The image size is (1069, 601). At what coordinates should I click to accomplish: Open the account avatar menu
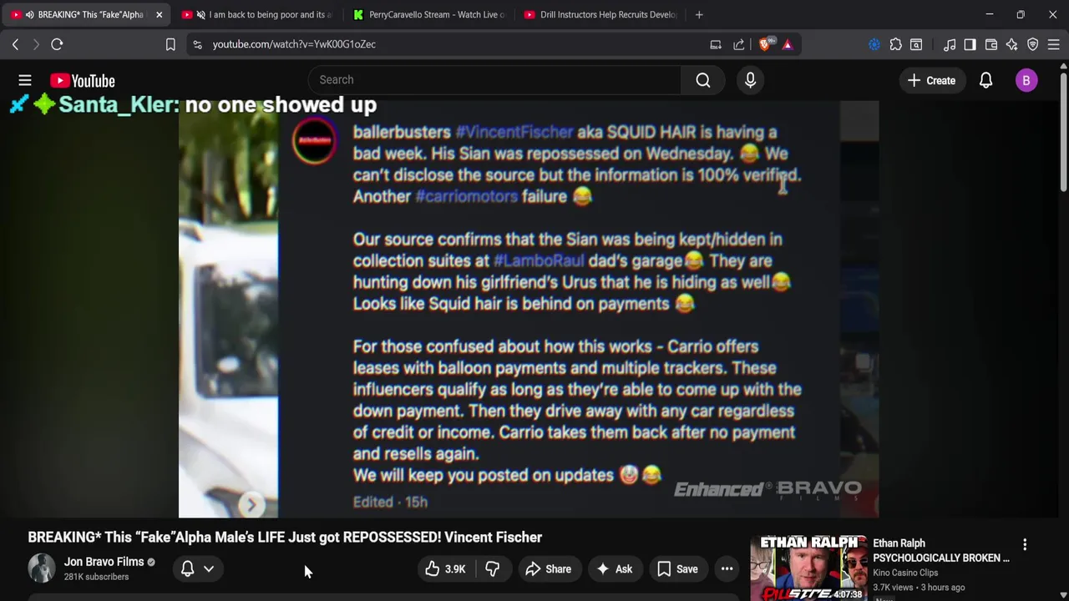pyautogui.click(x=1026, y=80)
